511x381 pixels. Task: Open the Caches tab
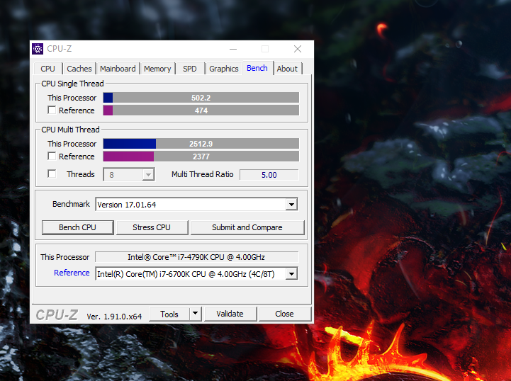click(x=79, y=69)
